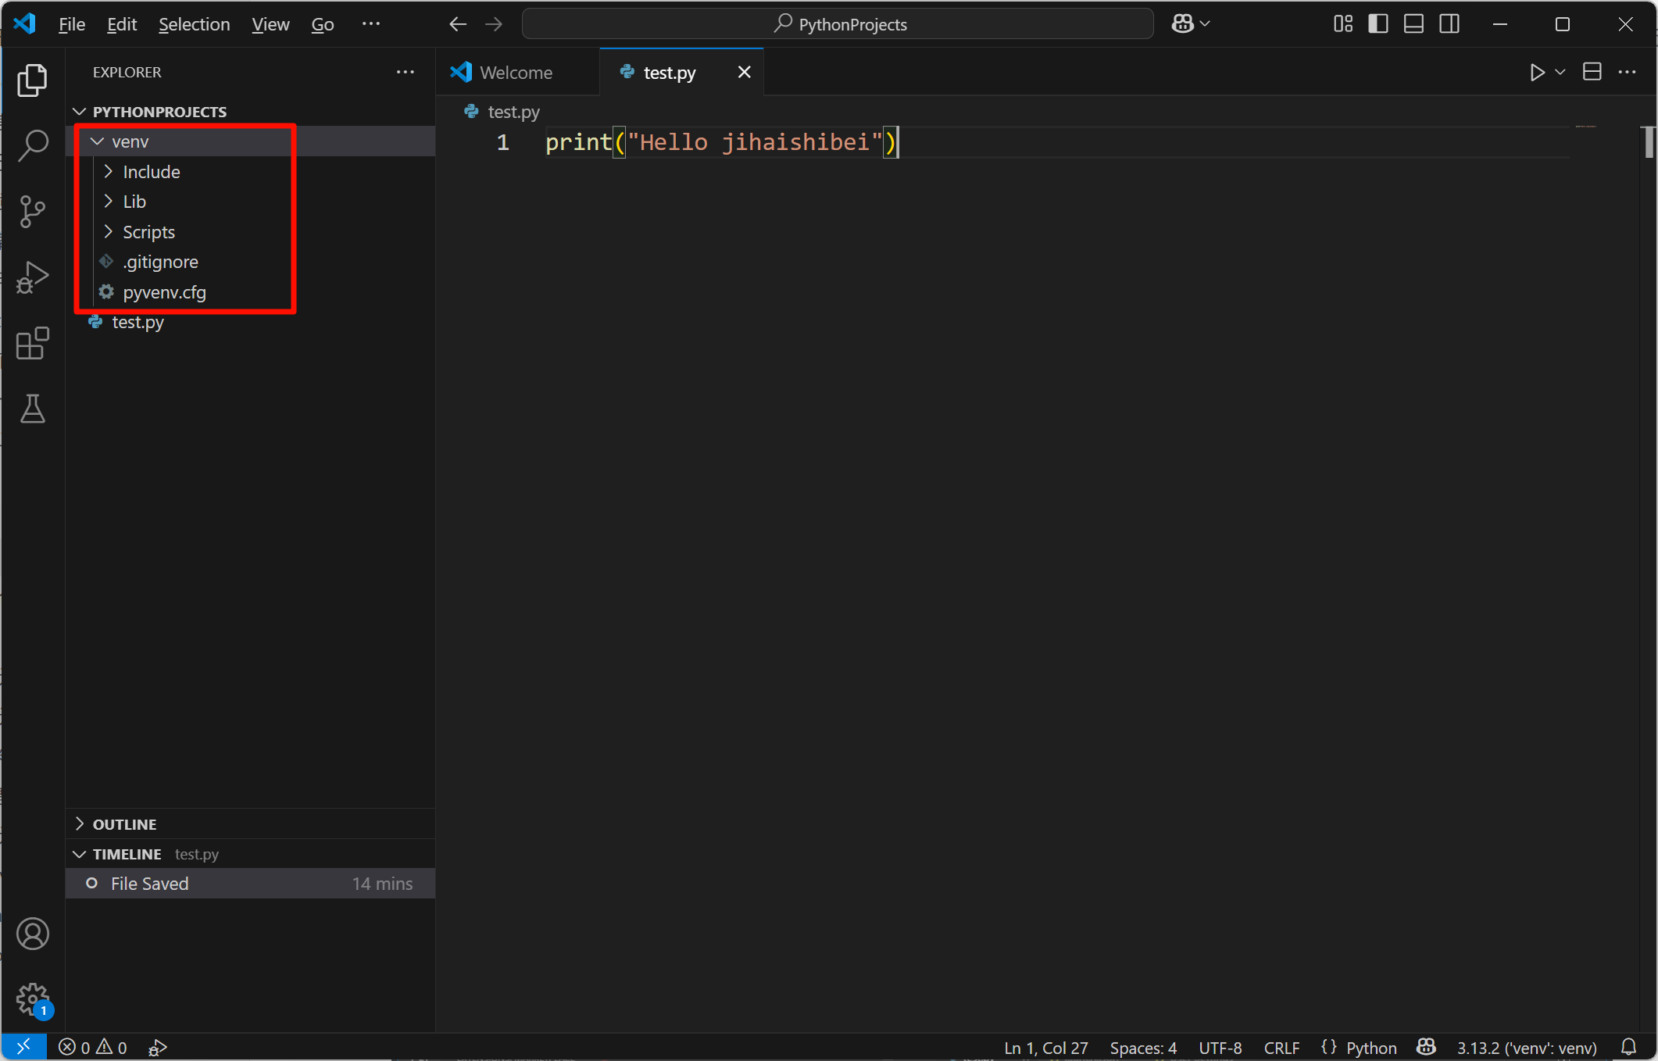Open the Search view in activity bar
The width and height of the screenshot is (1658, 1061).
pyautogui.click(x=33, y=145)
